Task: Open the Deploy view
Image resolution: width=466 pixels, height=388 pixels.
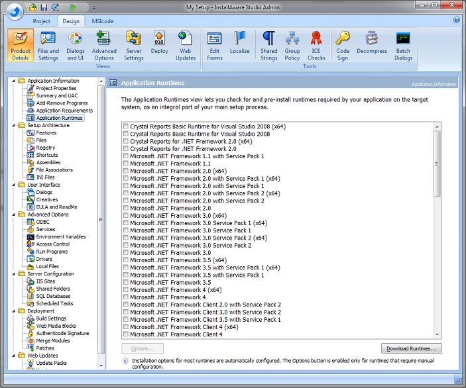Action: (159, 43)
